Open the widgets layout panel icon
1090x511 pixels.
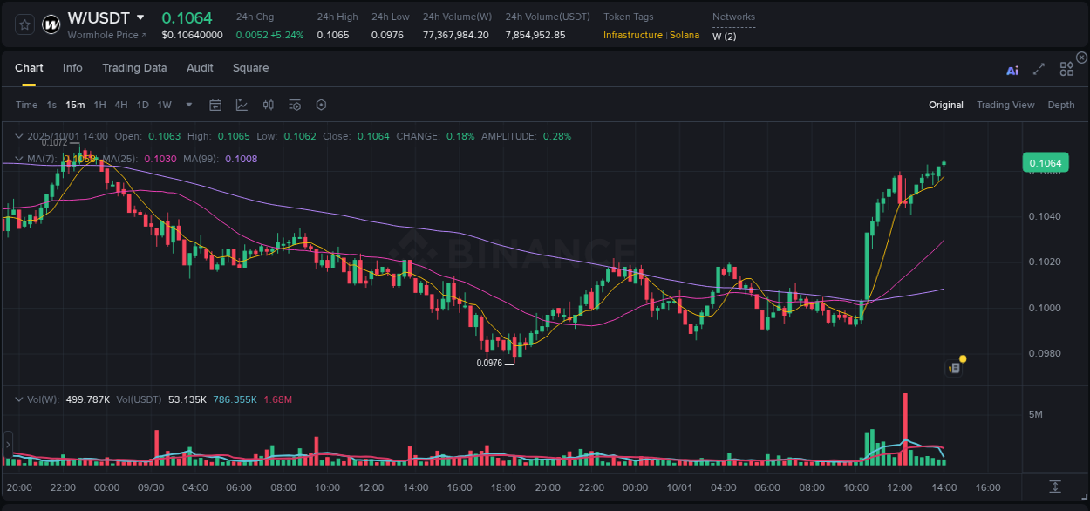1066,69
